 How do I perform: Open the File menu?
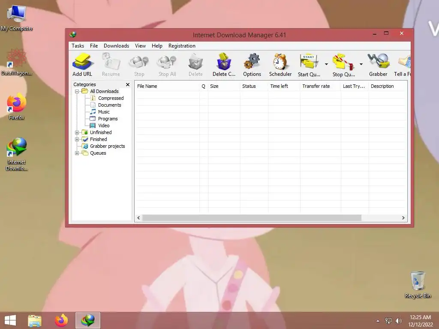[94, 46]
